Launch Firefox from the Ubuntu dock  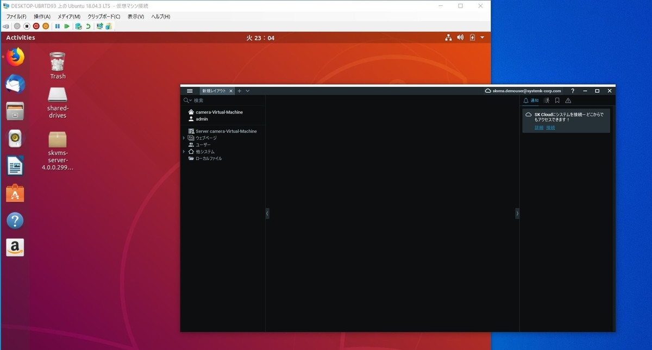(15, 57)
